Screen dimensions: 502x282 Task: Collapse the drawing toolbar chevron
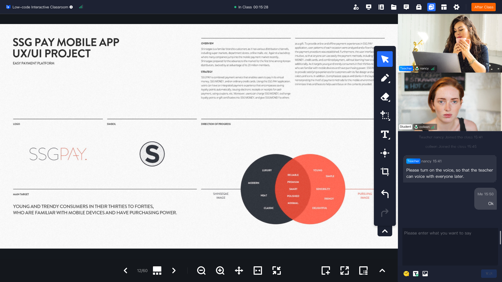coord(385,231)
